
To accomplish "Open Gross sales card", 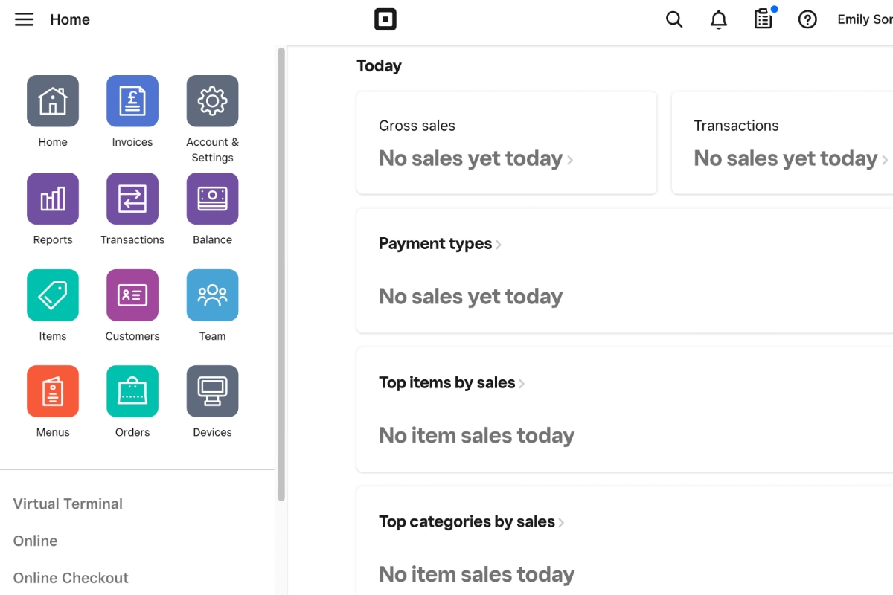I will click(507, 143).
